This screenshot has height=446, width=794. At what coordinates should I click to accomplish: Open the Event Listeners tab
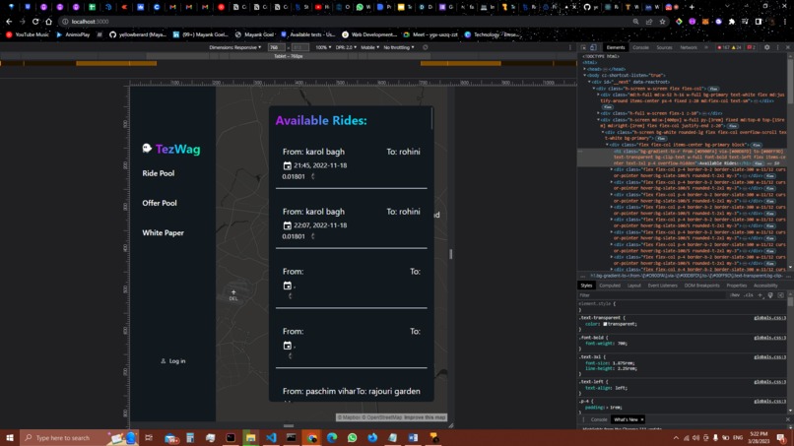point(662,286)
